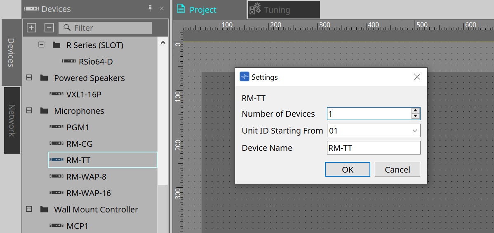The height and width of the screenshot is (233, 494).
Task: Click the MCP1 device icon
Action: point(56,226)
